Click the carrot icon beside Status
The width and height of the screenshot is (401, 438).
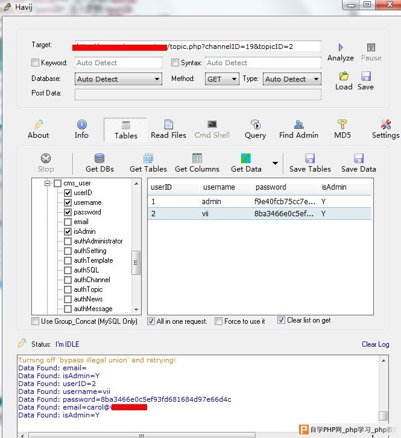coord(22,343)
